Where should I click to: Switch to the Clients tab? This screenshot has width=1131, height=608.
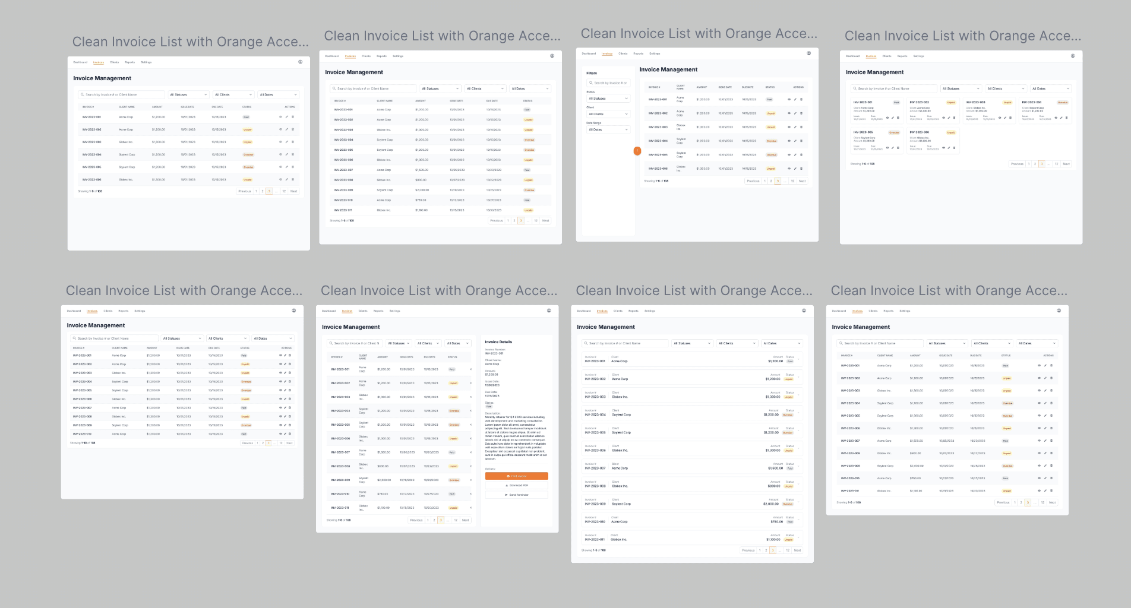tap(114, 62)
